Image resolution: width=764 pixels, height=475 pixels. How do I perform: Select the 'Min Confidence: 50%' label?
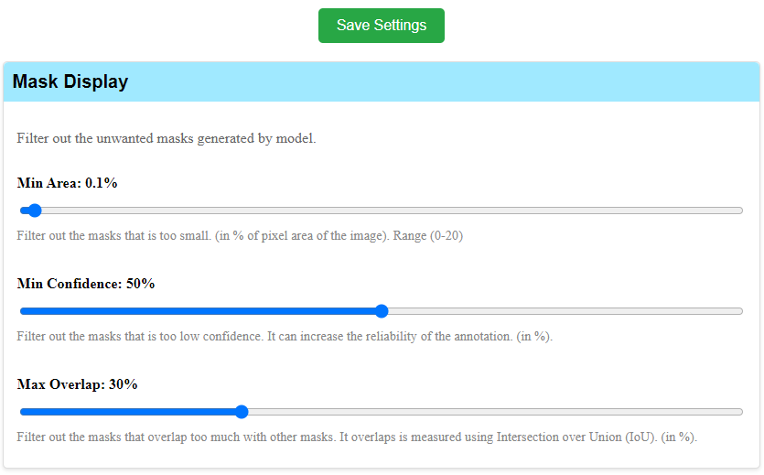[86, 284]
